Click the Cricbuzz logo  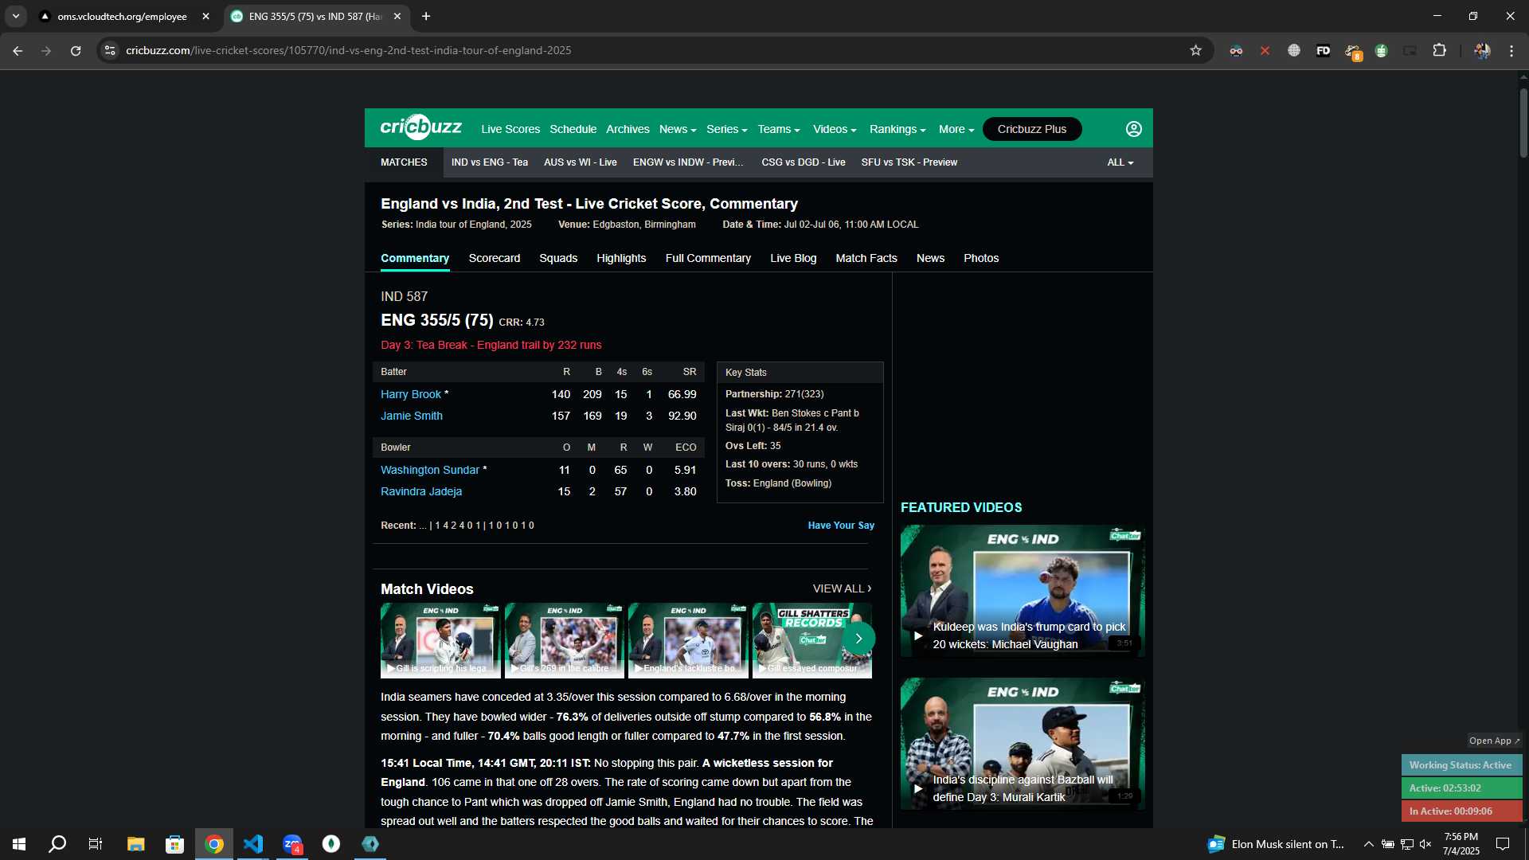click(x=420, y=127)
